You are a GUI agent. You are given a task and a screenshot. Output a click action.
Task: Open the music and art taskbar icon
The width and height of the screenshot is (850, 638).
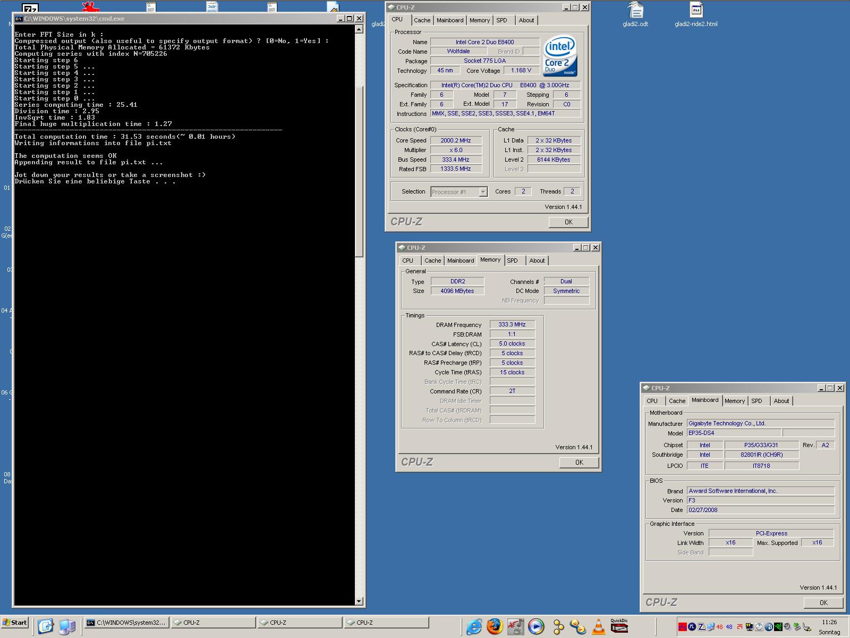point(515,627)
